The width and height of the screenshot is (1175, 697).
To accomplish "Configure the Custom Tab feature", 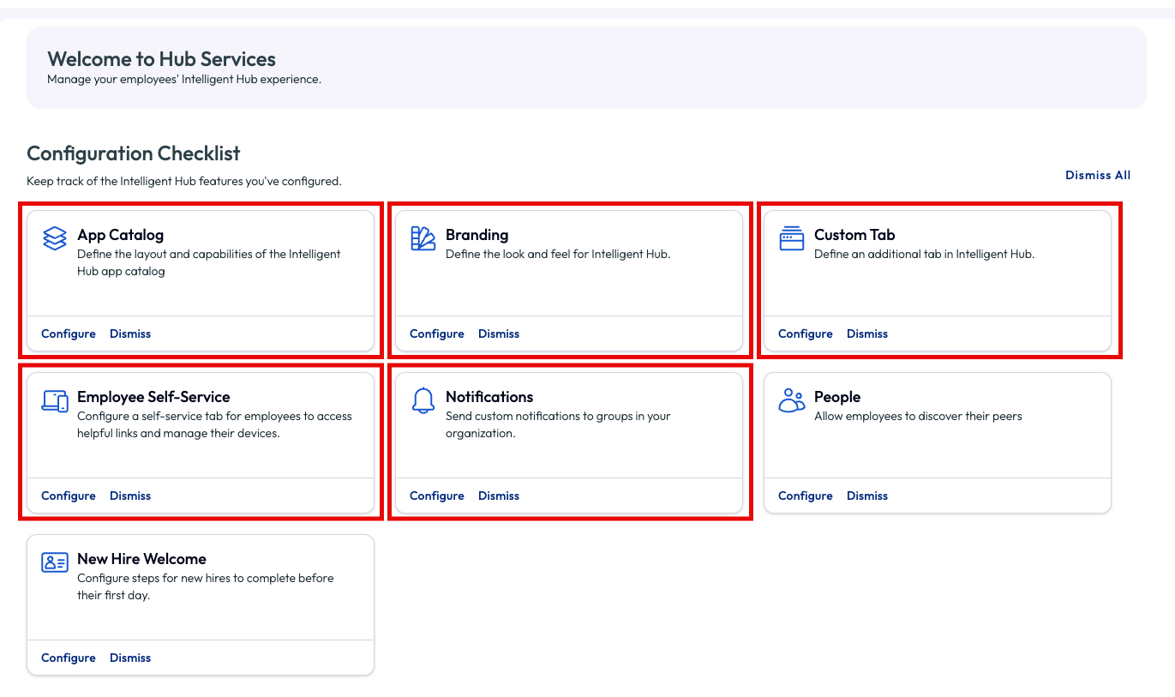I will pyautogui.click(x=806, y=333).
